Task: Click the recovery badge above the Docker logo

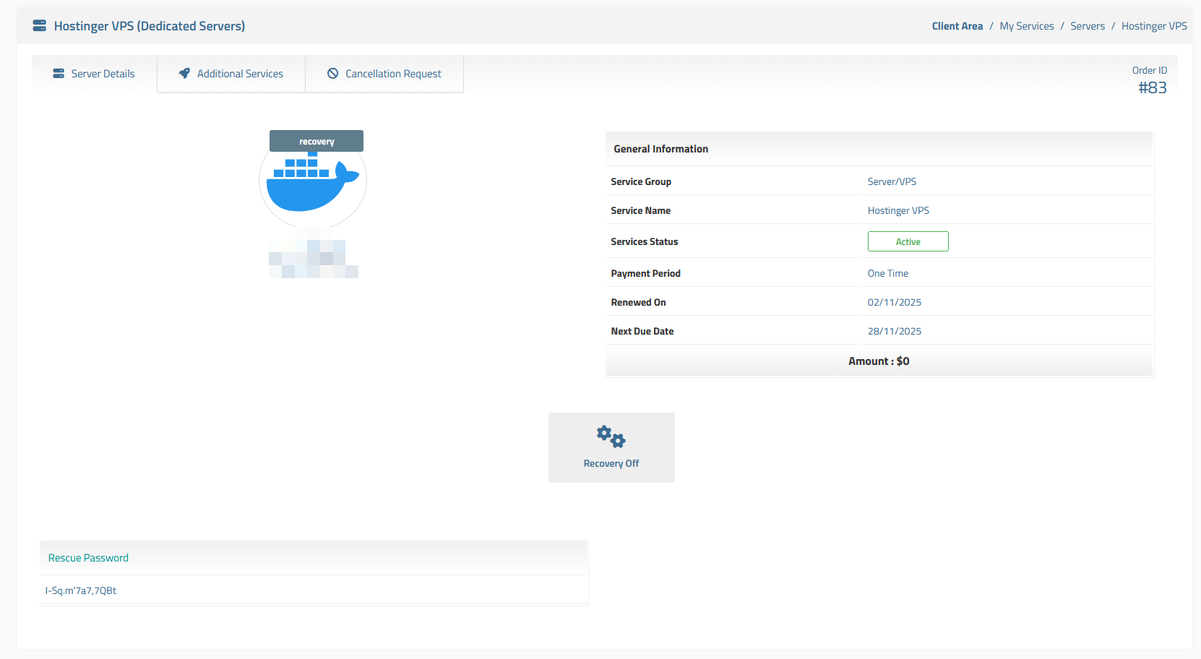Action: point(316,140)
